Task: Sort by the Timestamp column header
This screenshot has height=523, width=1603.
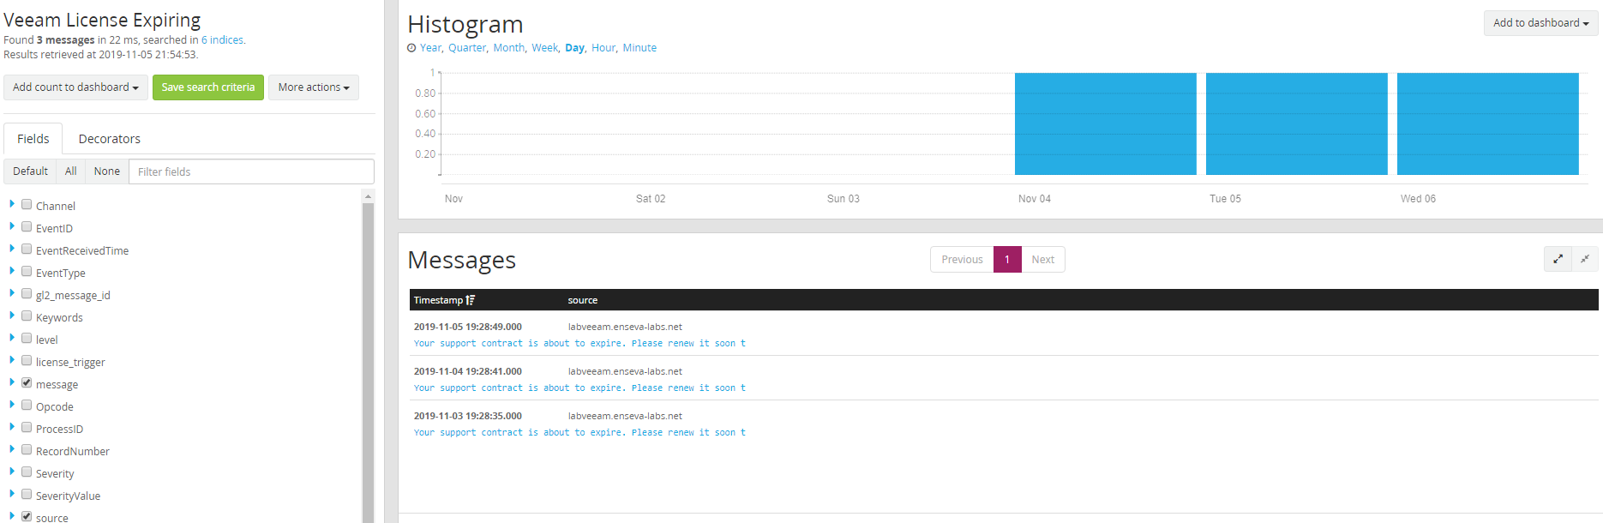Action: pyautogui.click(x=438, y=300)
